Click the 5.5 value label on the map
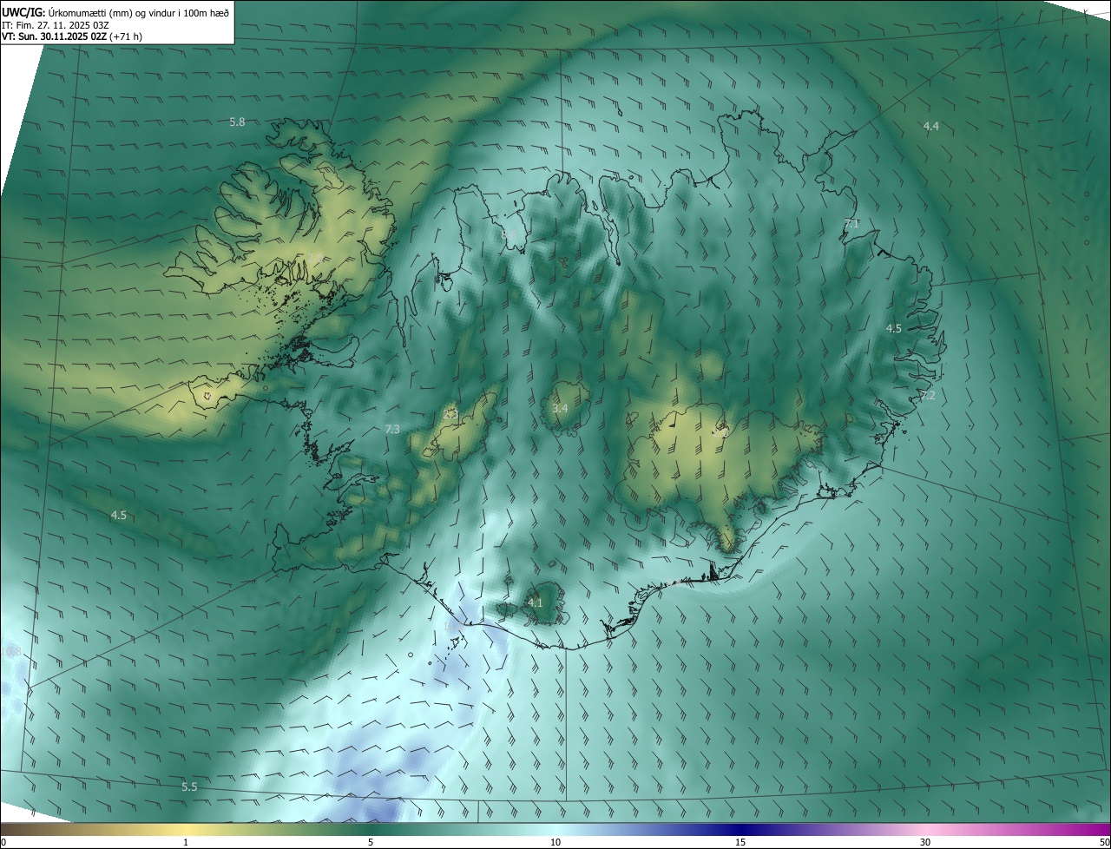The image size is (1111, 849). click(189, 786)
